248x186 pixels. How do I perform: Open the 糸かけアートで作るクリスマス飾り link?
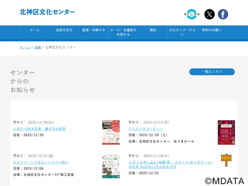(41, 162)
